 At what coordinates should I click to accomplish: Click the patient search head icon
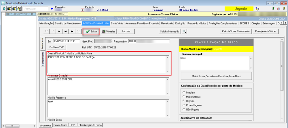point(4,9)
